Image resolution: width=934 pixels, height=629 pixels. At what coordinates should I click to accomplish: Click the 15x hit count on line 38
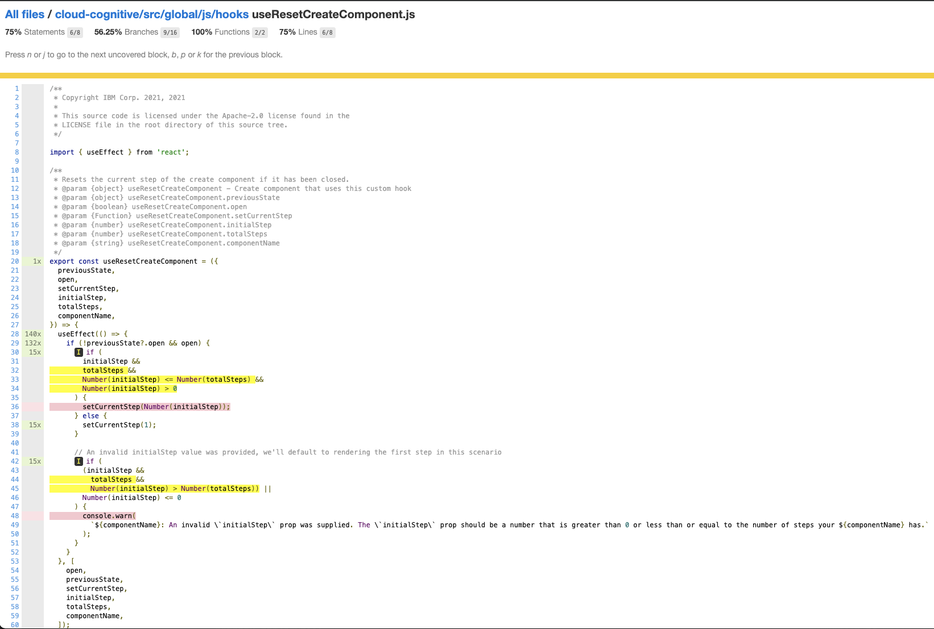[35, 425]
